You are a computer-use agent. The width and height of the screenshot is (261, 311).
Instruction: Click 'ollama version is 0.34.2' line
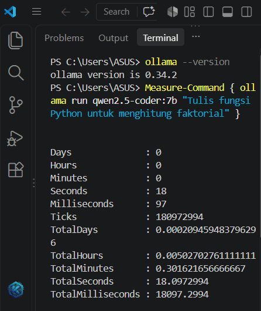tap(114, 75)
